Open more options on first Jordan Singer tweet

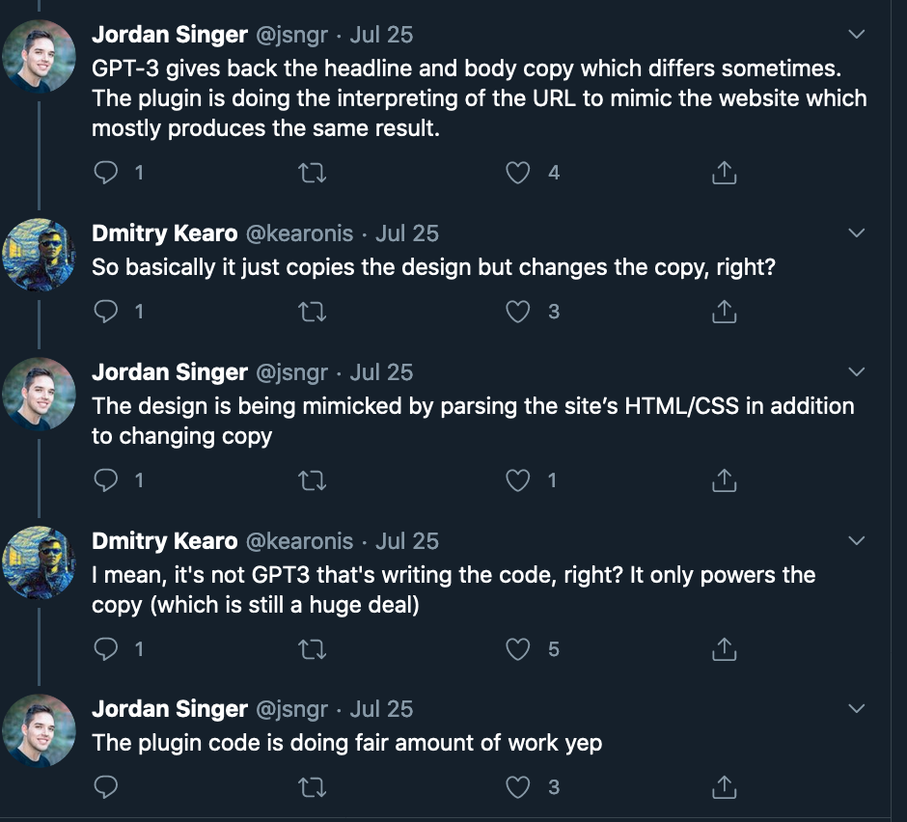(855, 35)
